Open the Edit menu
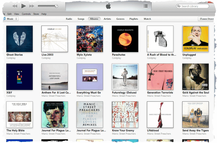 [9, 14]
